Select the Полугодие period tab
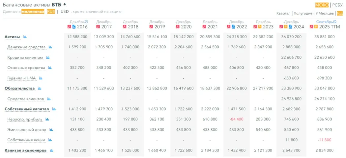 click(x=303, y=13)
